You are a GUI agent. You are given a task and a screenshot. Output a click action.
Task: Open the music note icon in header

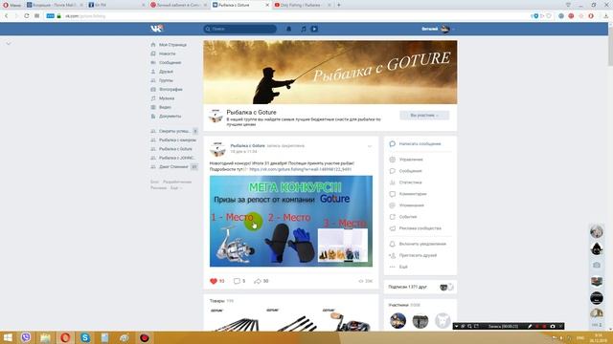[x=304, y=29]
